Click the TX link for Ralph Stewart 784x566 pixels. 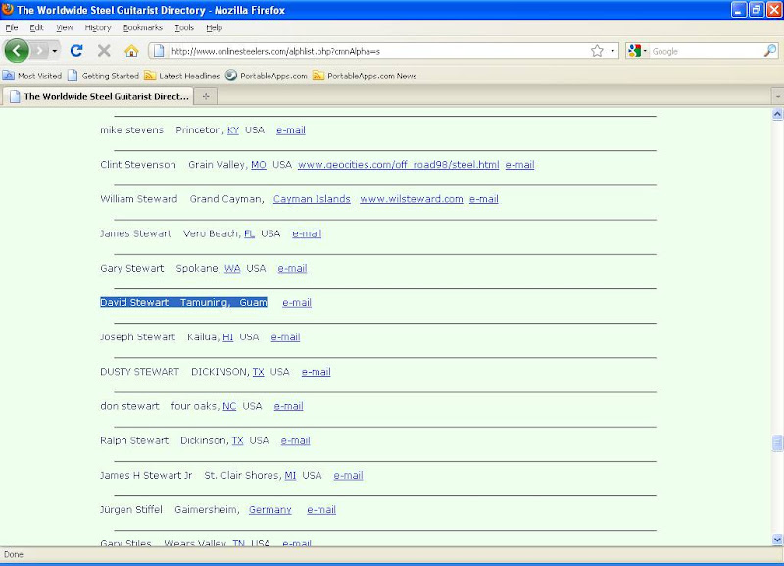click(237, 440)
